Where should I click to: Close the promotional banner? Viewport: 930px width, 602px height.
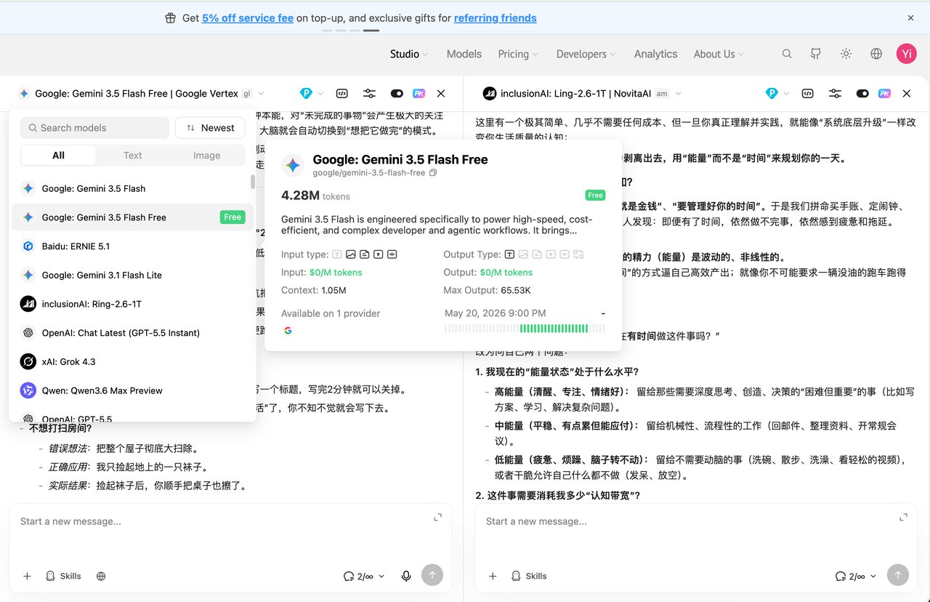coord(910,18)
